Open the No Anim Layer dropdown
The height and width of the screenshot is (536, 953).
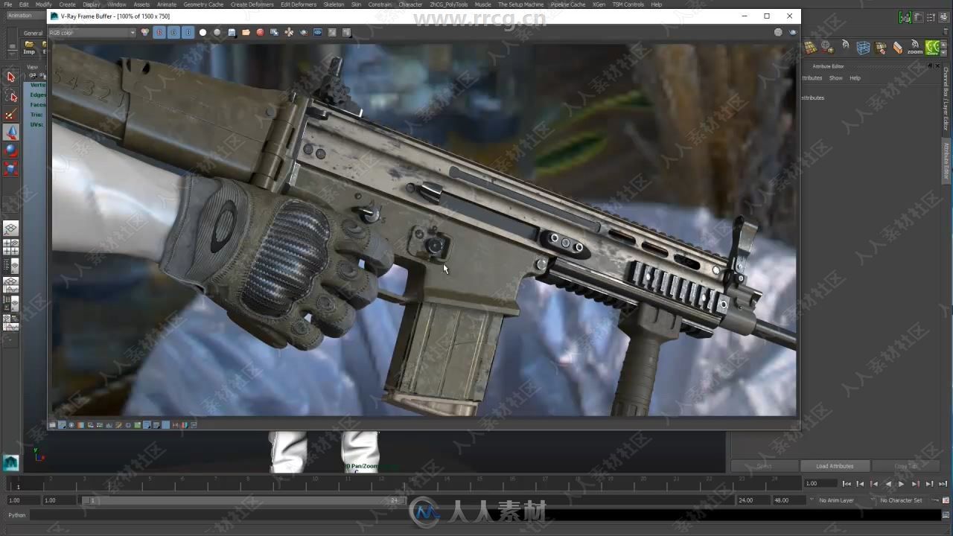click(837, 500)
